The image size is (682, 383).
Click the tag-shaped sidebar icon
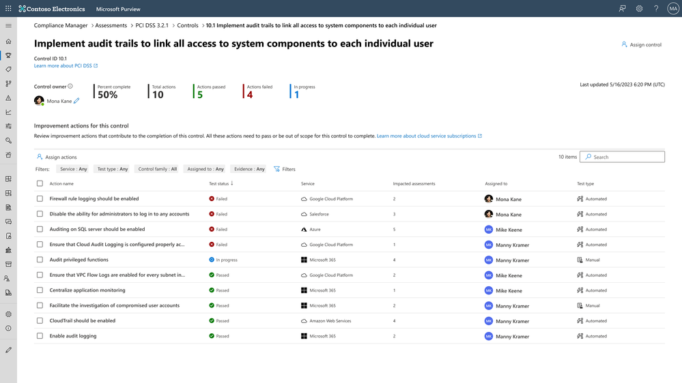coord(8,69)
